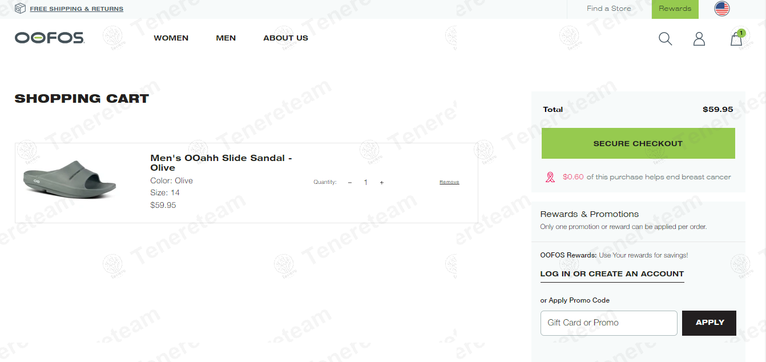The image size is (766, 362).
Task: Click the US flag country selector
Action: 722,9
